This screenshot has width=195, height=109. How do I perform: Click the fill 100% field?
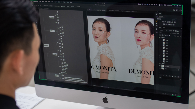(178, 36)
